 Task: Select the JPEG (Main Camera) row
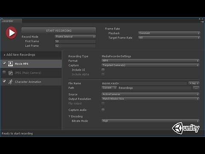click(31, 73)
